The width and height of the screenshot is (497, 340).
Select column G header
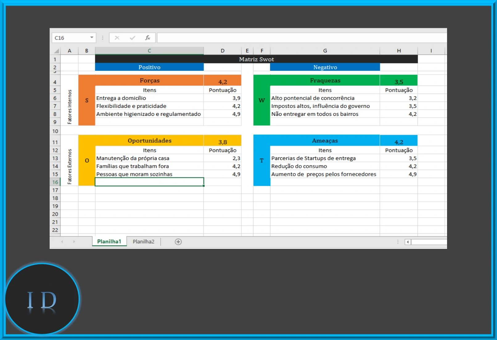[325, 51]
